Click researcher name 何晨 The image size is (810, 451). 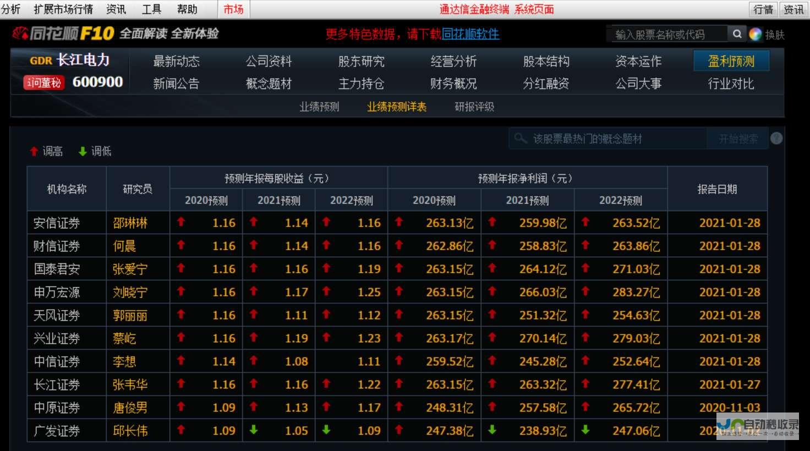tap(124, 246)
